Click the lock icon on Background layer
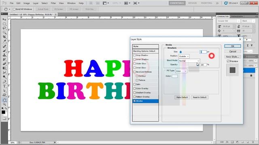Viewport: 259px width, 145px height. pos(251,75)
